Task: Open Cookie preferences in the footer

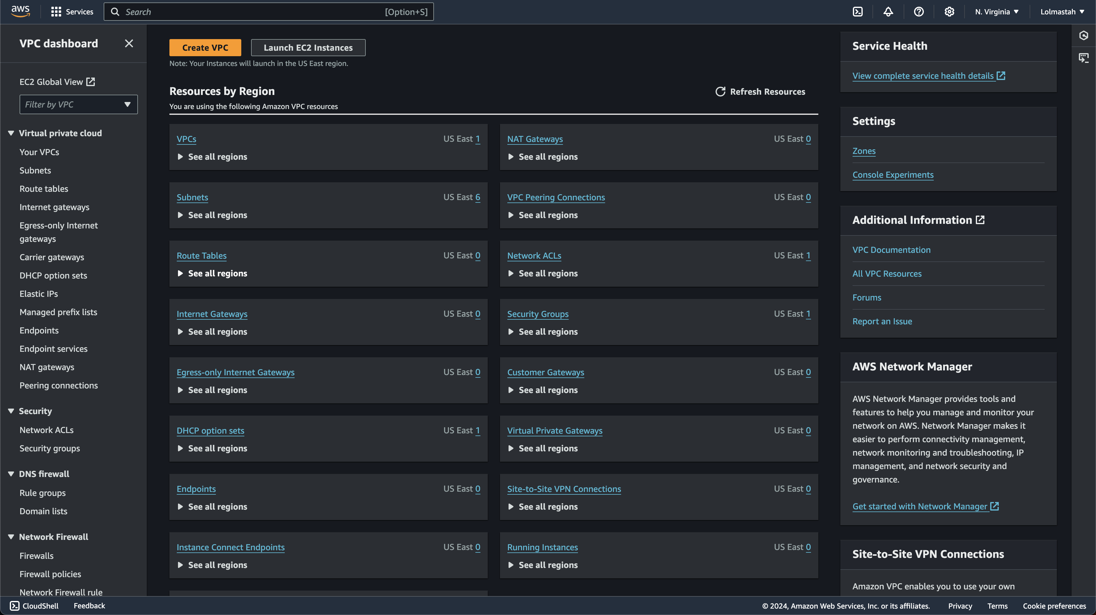Action: tap(1054, 606)
